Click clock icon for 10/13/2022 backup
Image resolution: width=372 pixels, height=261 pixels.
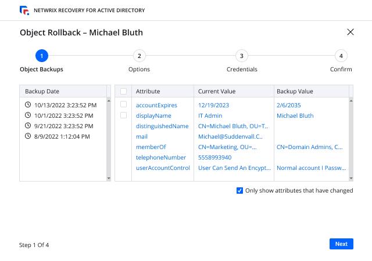pyautogui.click(x=28, y=105)
